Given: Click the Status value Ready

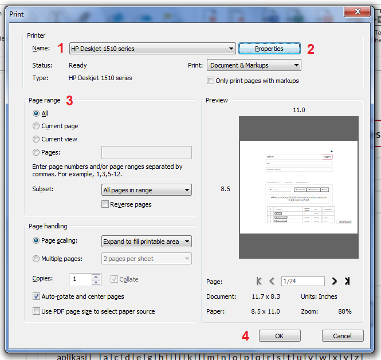Looking at the screenshot, I should pos(78,65).
